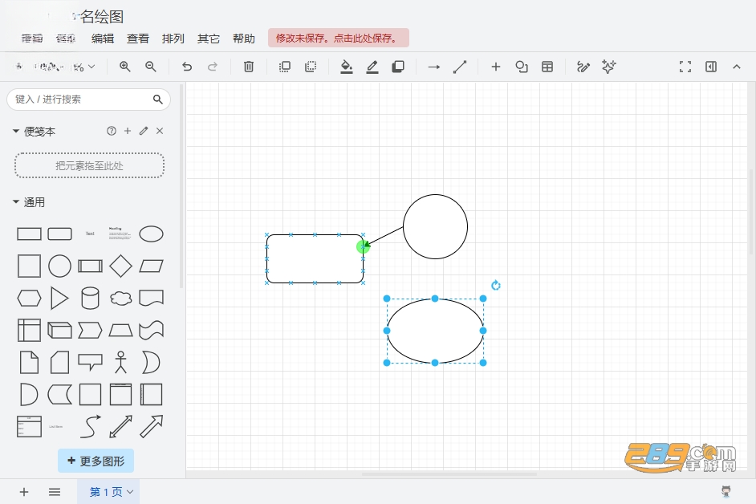
Task: Add to scratchpad with plus icon
Action: click(128, 131)
